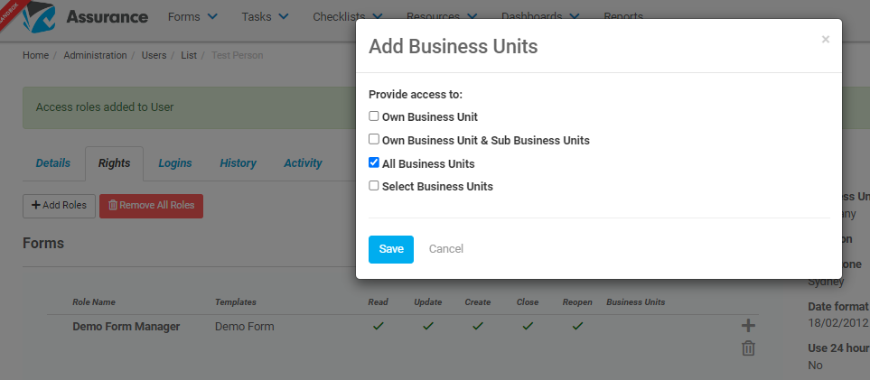
Task: View the Activity tab
Action: coord(303,163)
